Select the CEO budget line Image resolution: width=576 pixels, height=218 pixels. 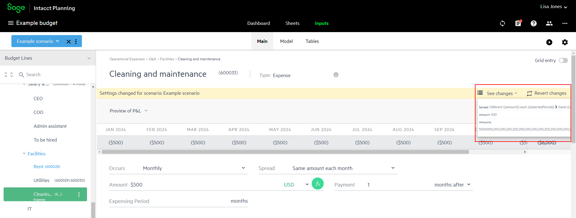click(x=38, y=99)
